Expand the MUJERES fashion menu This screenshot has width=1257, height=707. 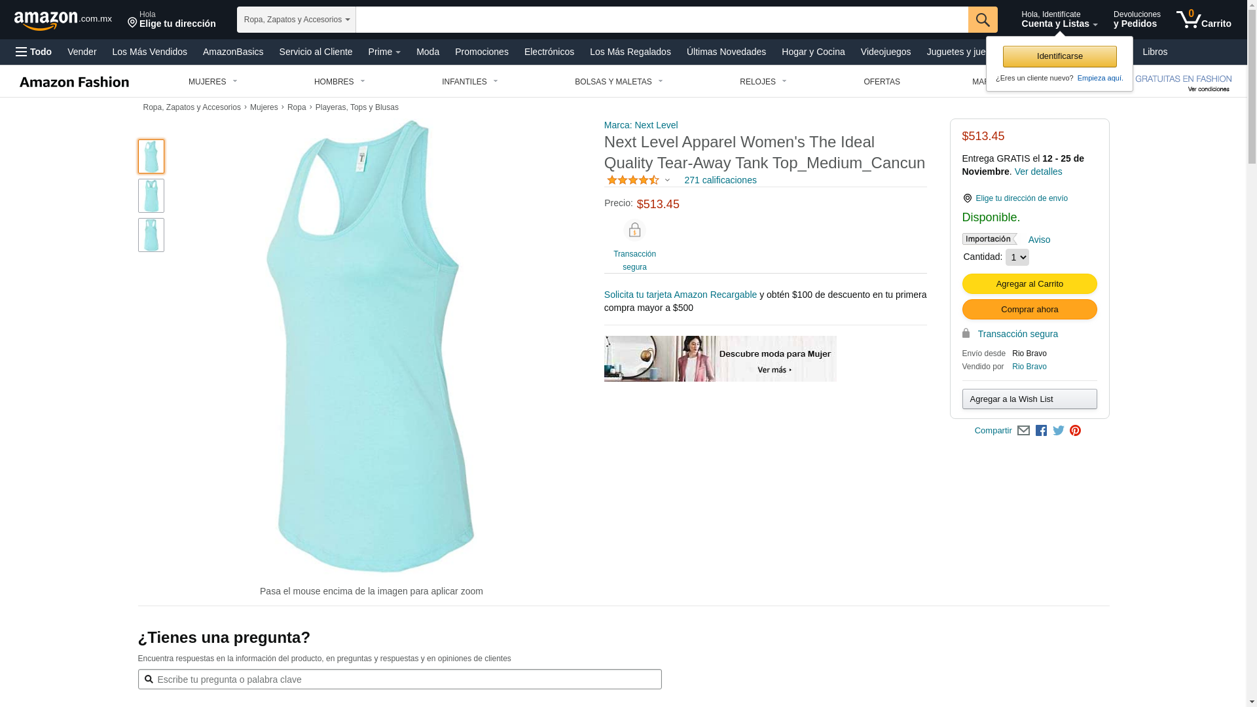[x=213, y=82]
